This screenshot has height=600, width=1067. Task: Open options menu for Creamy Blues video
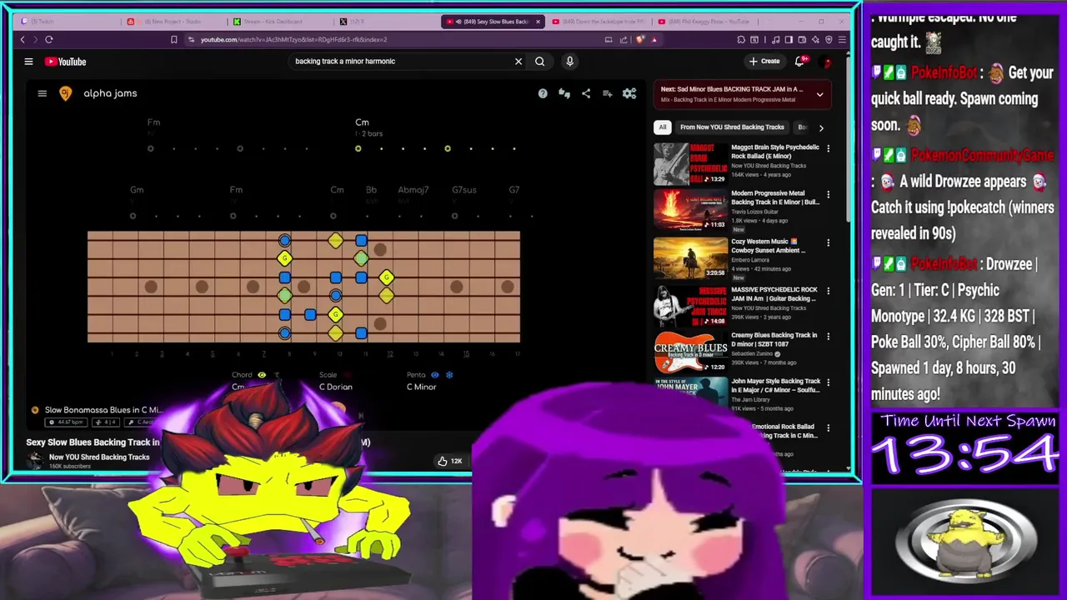(x=828, y=337)
